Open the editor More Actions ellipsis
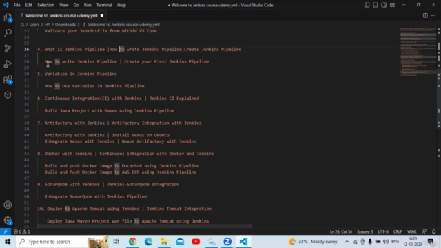This screenshot has width=441, height=248. (x=433, y=15)
